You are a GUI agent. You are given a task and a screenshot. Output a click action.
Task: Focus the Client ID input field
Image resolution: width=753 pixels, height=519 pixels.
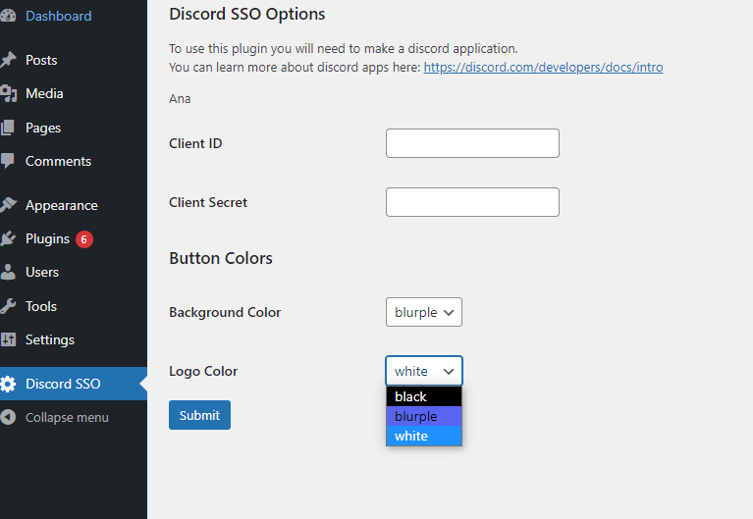(472, 143)
